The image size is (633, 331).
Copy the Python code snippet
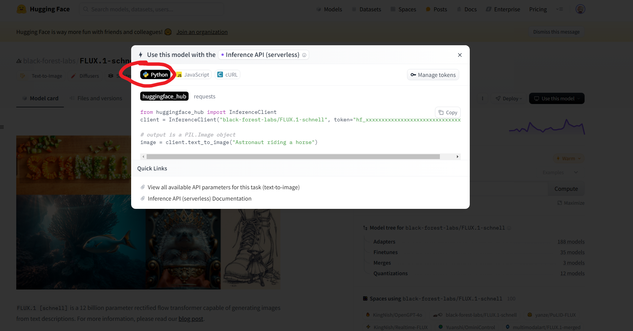448,112
